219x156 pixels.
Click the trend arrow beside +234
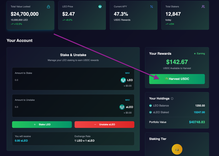(167, 24)
